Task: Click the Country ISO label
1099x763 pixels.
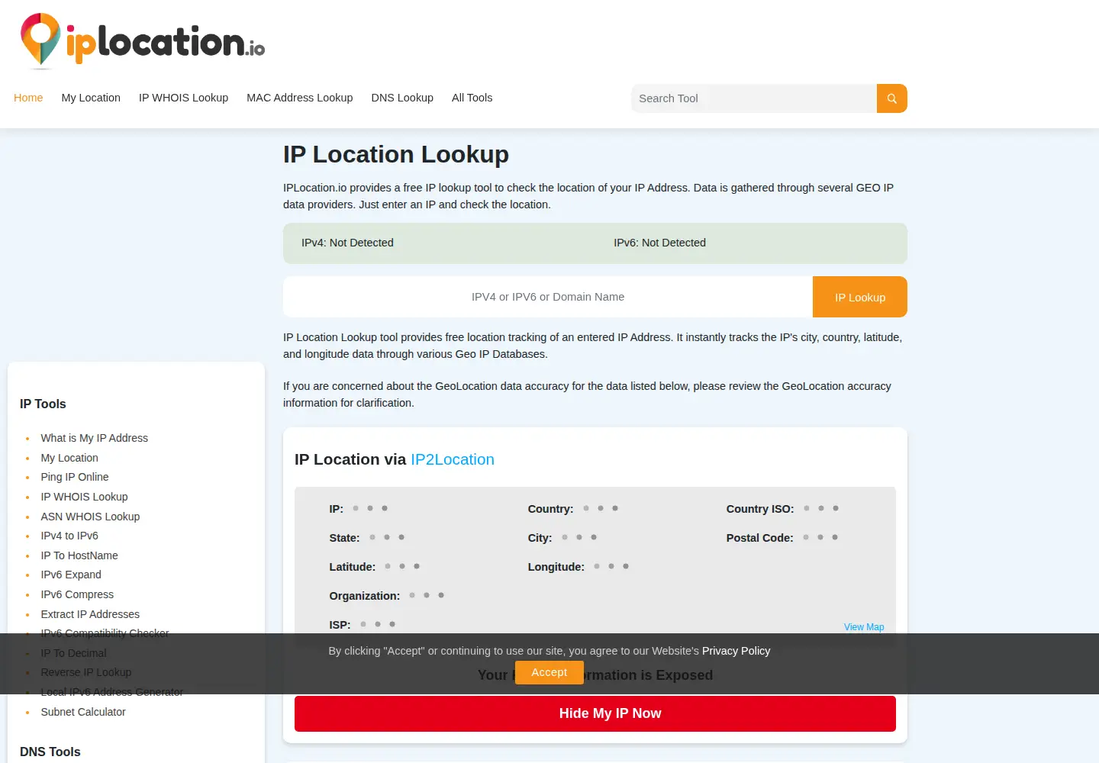Action: click(x=760, y=509)
